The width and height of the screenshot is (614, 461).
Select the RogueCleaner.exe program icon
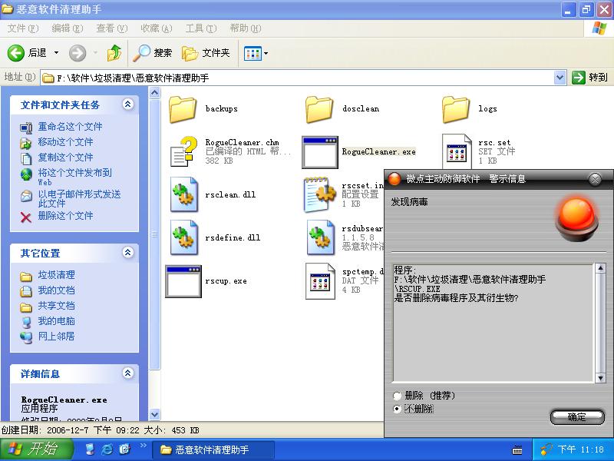click(320, 152)
